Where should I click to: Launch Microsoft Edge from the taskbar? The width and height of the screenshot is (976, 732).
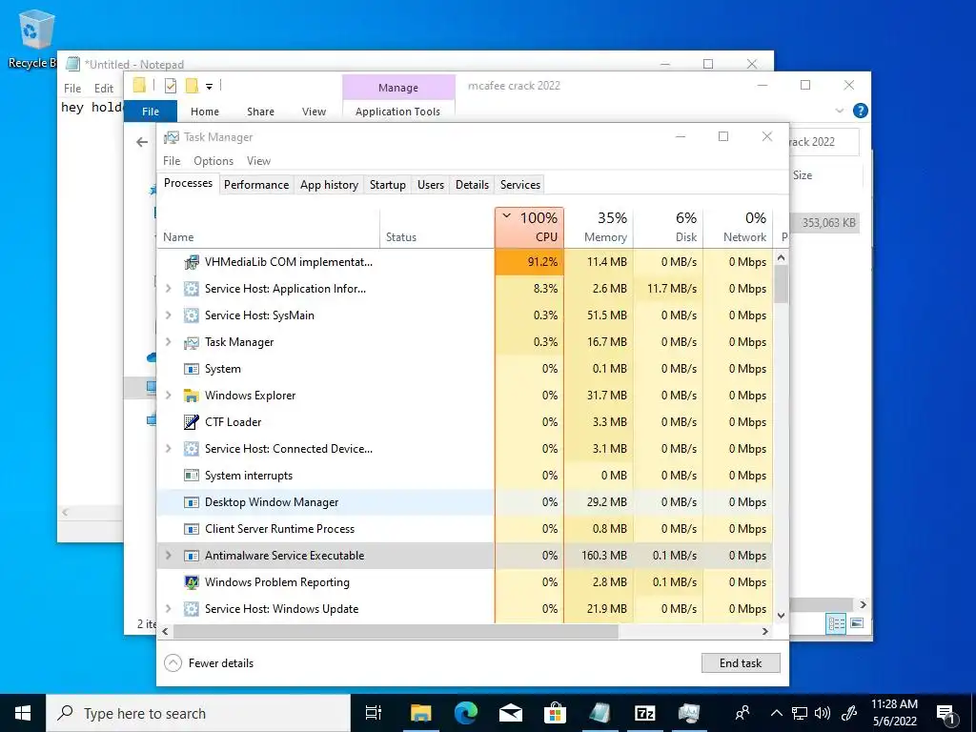465,713
